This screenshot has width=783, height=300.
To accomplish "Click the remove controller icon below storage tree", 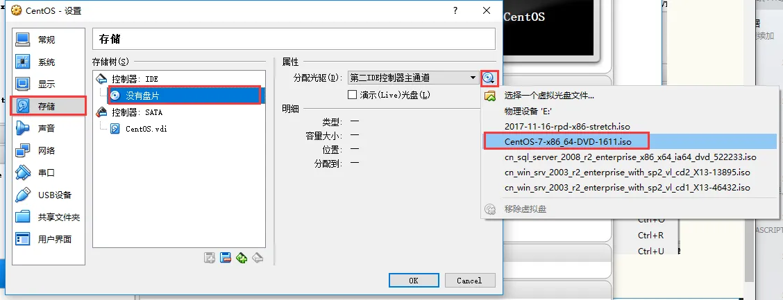I will (226, 258).
